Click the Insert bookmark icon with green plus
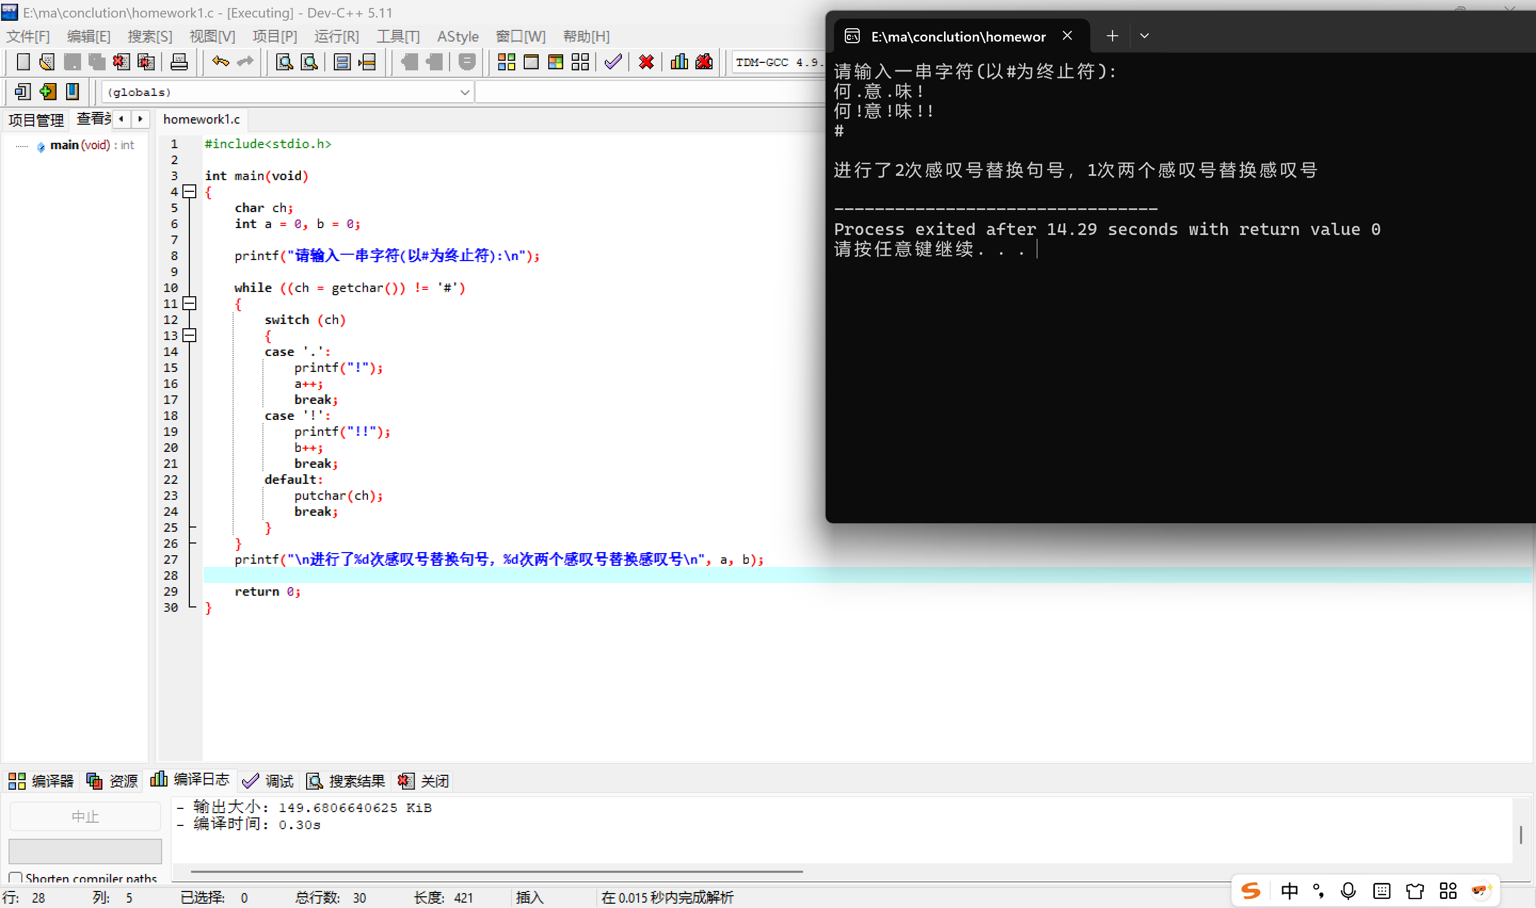 click(47, 92)
